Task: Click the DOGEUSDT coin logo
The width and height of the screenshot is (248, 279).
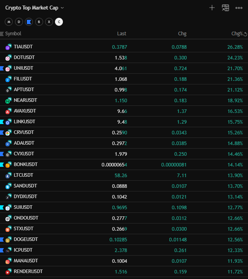Action: (x=8, y=239)
